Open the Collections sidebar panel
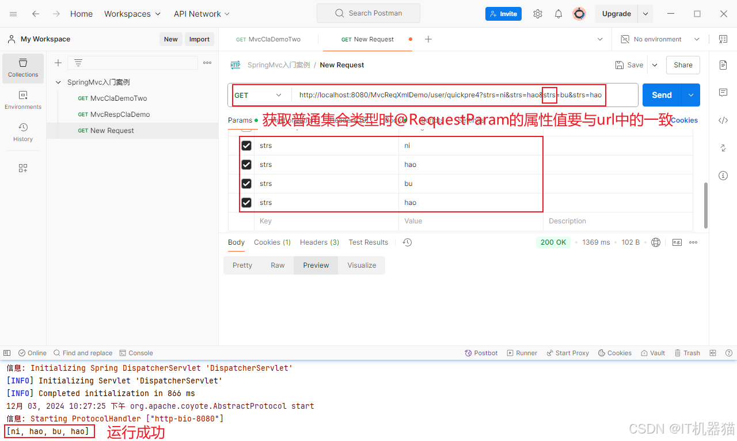 [23, 68]
